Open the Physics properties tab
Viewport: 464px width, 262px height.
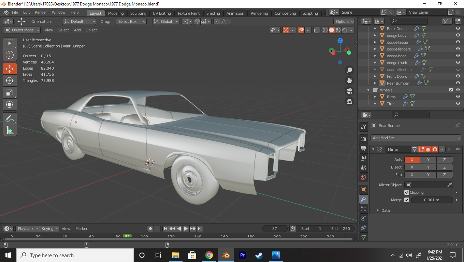363,218
